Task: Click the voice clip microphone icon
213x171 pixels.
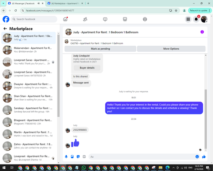Action: click(x=66, y=157)
